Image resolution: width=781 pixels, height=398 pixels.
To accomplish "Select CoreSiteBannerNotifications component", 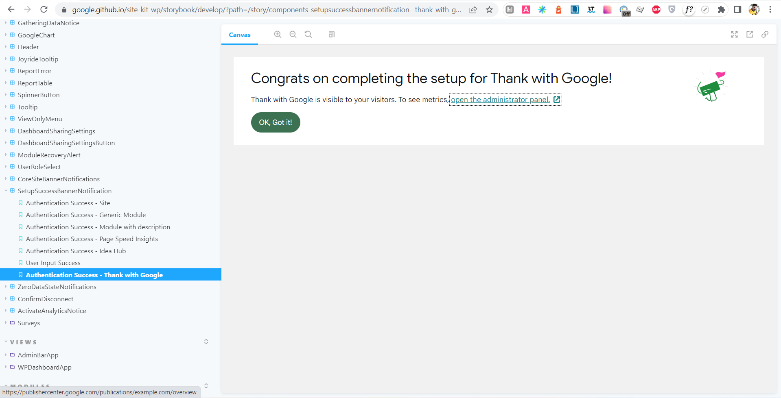I will [x=59, y=179].
